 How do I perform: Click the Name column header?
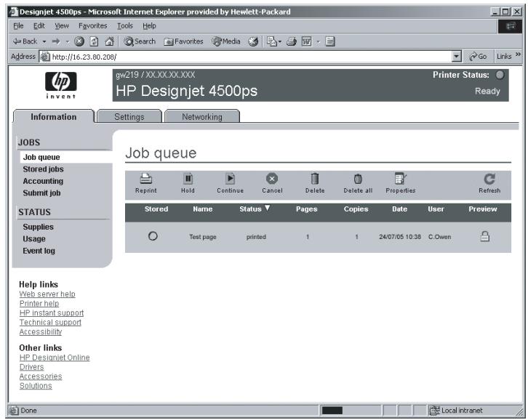click(202, 209)
